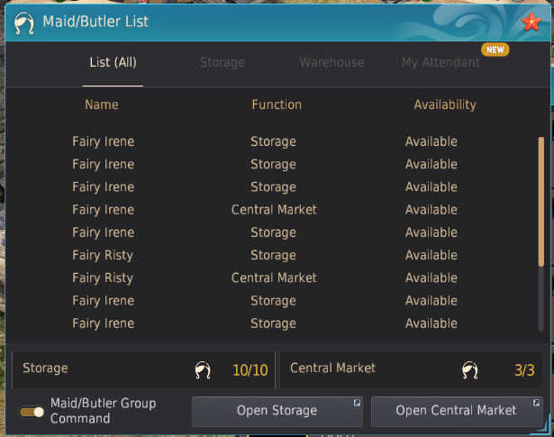Click the Availability column header
554x437 pixels.
tap(444, 105)
